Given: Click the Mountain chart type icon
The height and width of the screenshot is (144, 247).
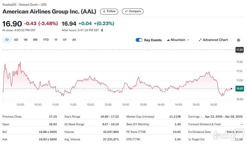Looking at the screenshot, I should point(168,40).
